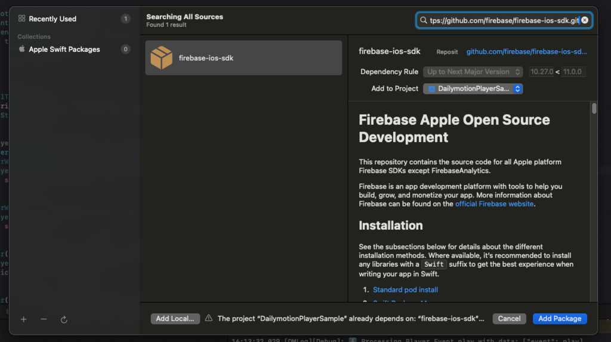The width and height of the screenshot is (611, 342).
Task: Clear the package search field
Action: [x=585, y=20]
